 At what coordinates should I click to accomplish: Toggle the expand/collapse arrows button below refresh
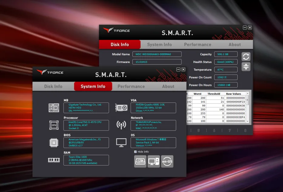click(x=246, y=67)
